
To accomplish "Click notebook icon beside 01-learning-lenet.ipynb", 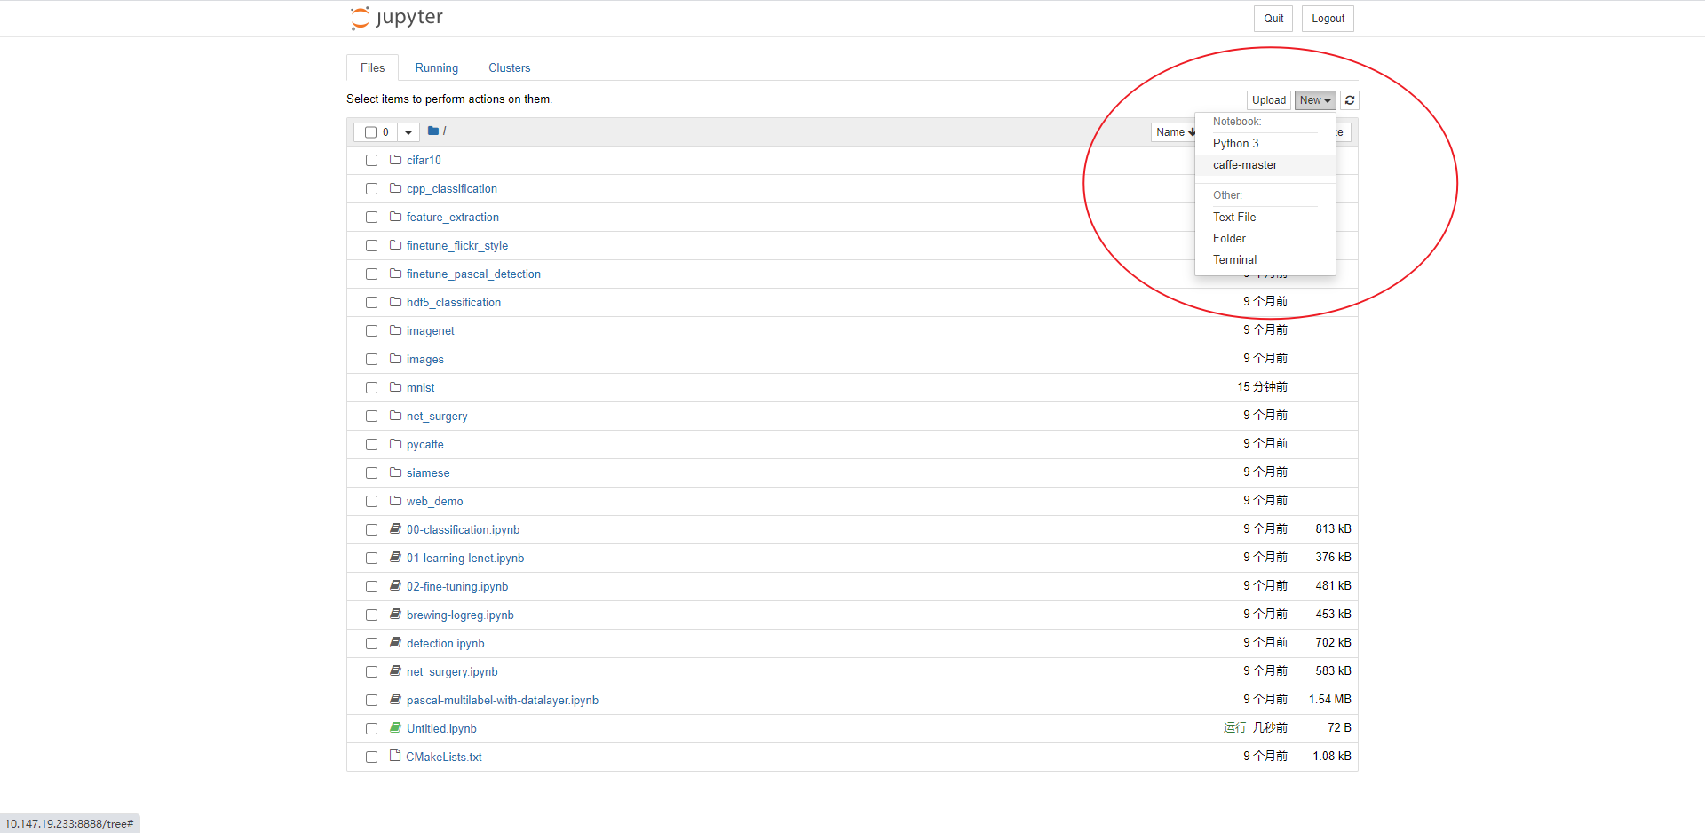I will (396, 557).
